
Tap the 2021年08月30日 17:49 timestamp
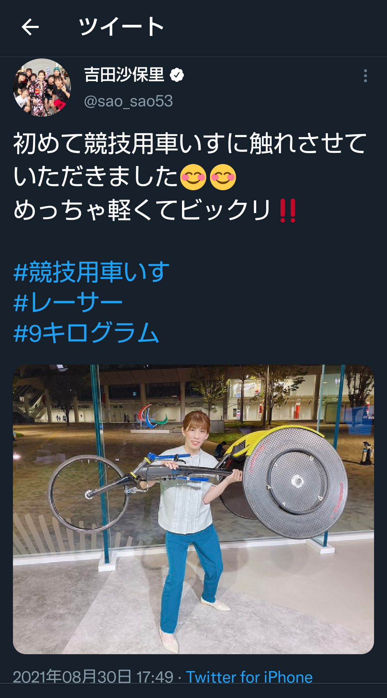pyautogui.click(x=93, y=677)
